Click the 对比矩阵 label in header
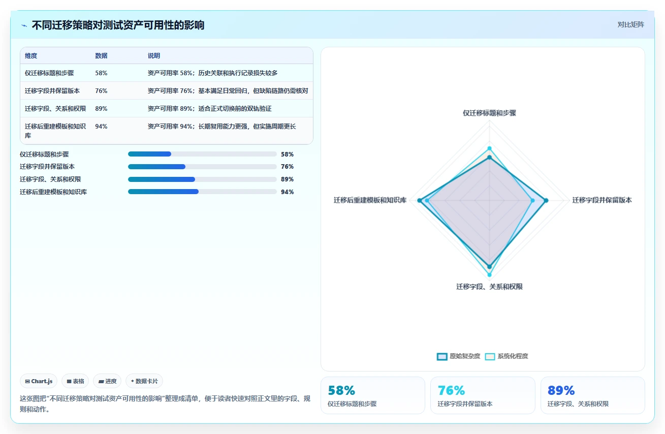 coord(630,24)
